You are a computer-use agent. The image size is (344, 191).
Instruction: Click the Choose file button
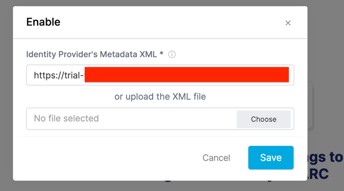point(264,119)
